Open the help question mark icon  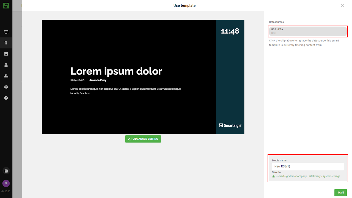click(x=6, y=98)
